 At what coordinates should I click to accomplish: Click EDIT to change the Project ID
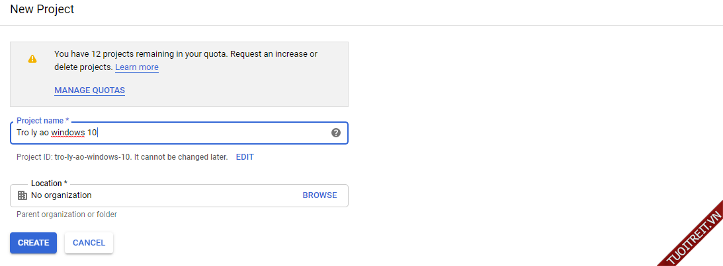coord(245,157)
